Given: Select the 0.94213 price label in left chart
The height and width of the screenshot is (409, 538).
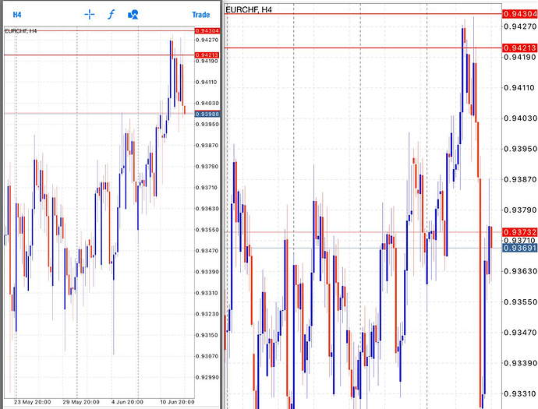Looking at the screenshot, I should point(207,55).
